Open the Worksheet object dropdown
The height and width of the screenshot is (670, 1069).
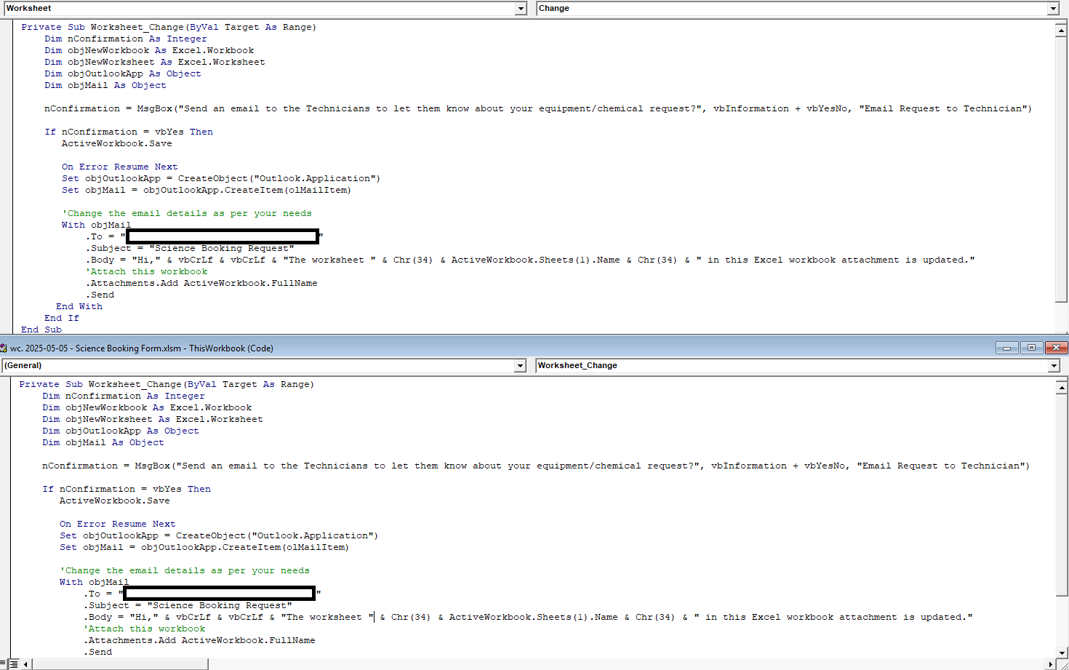point(521,9)
